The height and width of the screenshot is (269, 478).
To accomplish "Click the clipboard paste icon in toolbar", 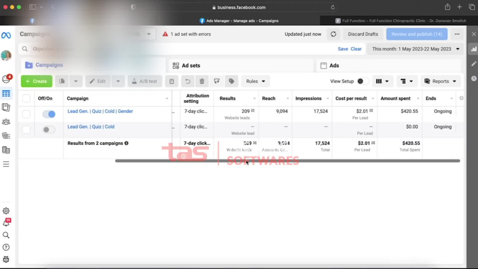I will [x=172, y=81].
